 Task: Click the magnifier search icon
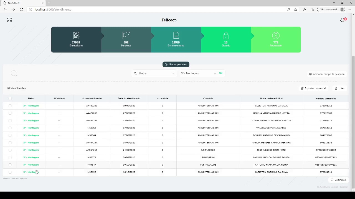point(14,74)
